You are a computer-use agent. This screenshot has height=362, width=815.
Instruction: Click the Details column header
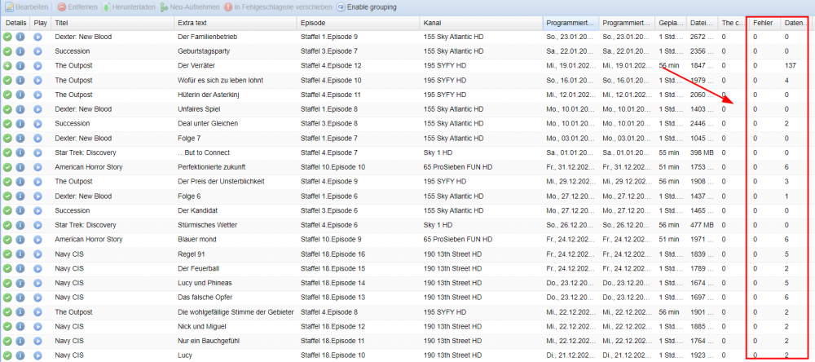[x=15, y=23]
